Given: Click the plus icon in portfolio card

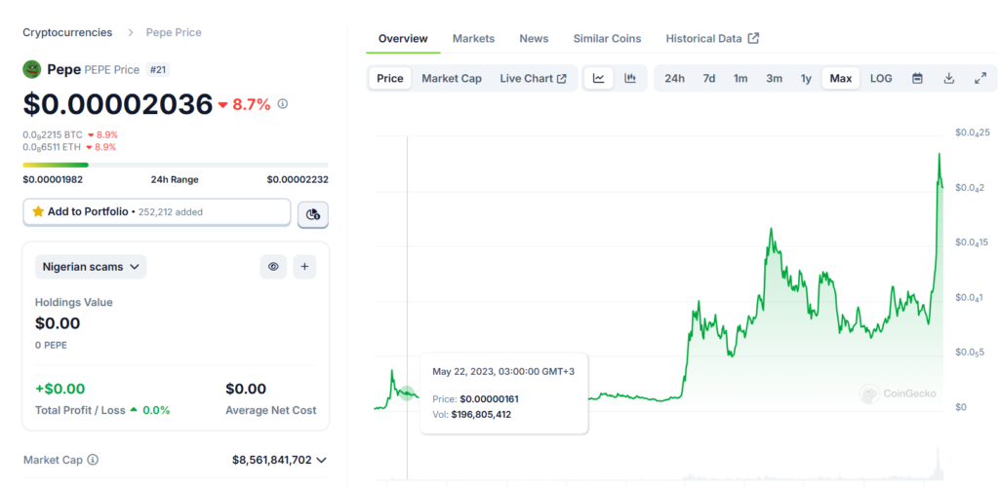Looking at the screenshot, I should (304, 266).
